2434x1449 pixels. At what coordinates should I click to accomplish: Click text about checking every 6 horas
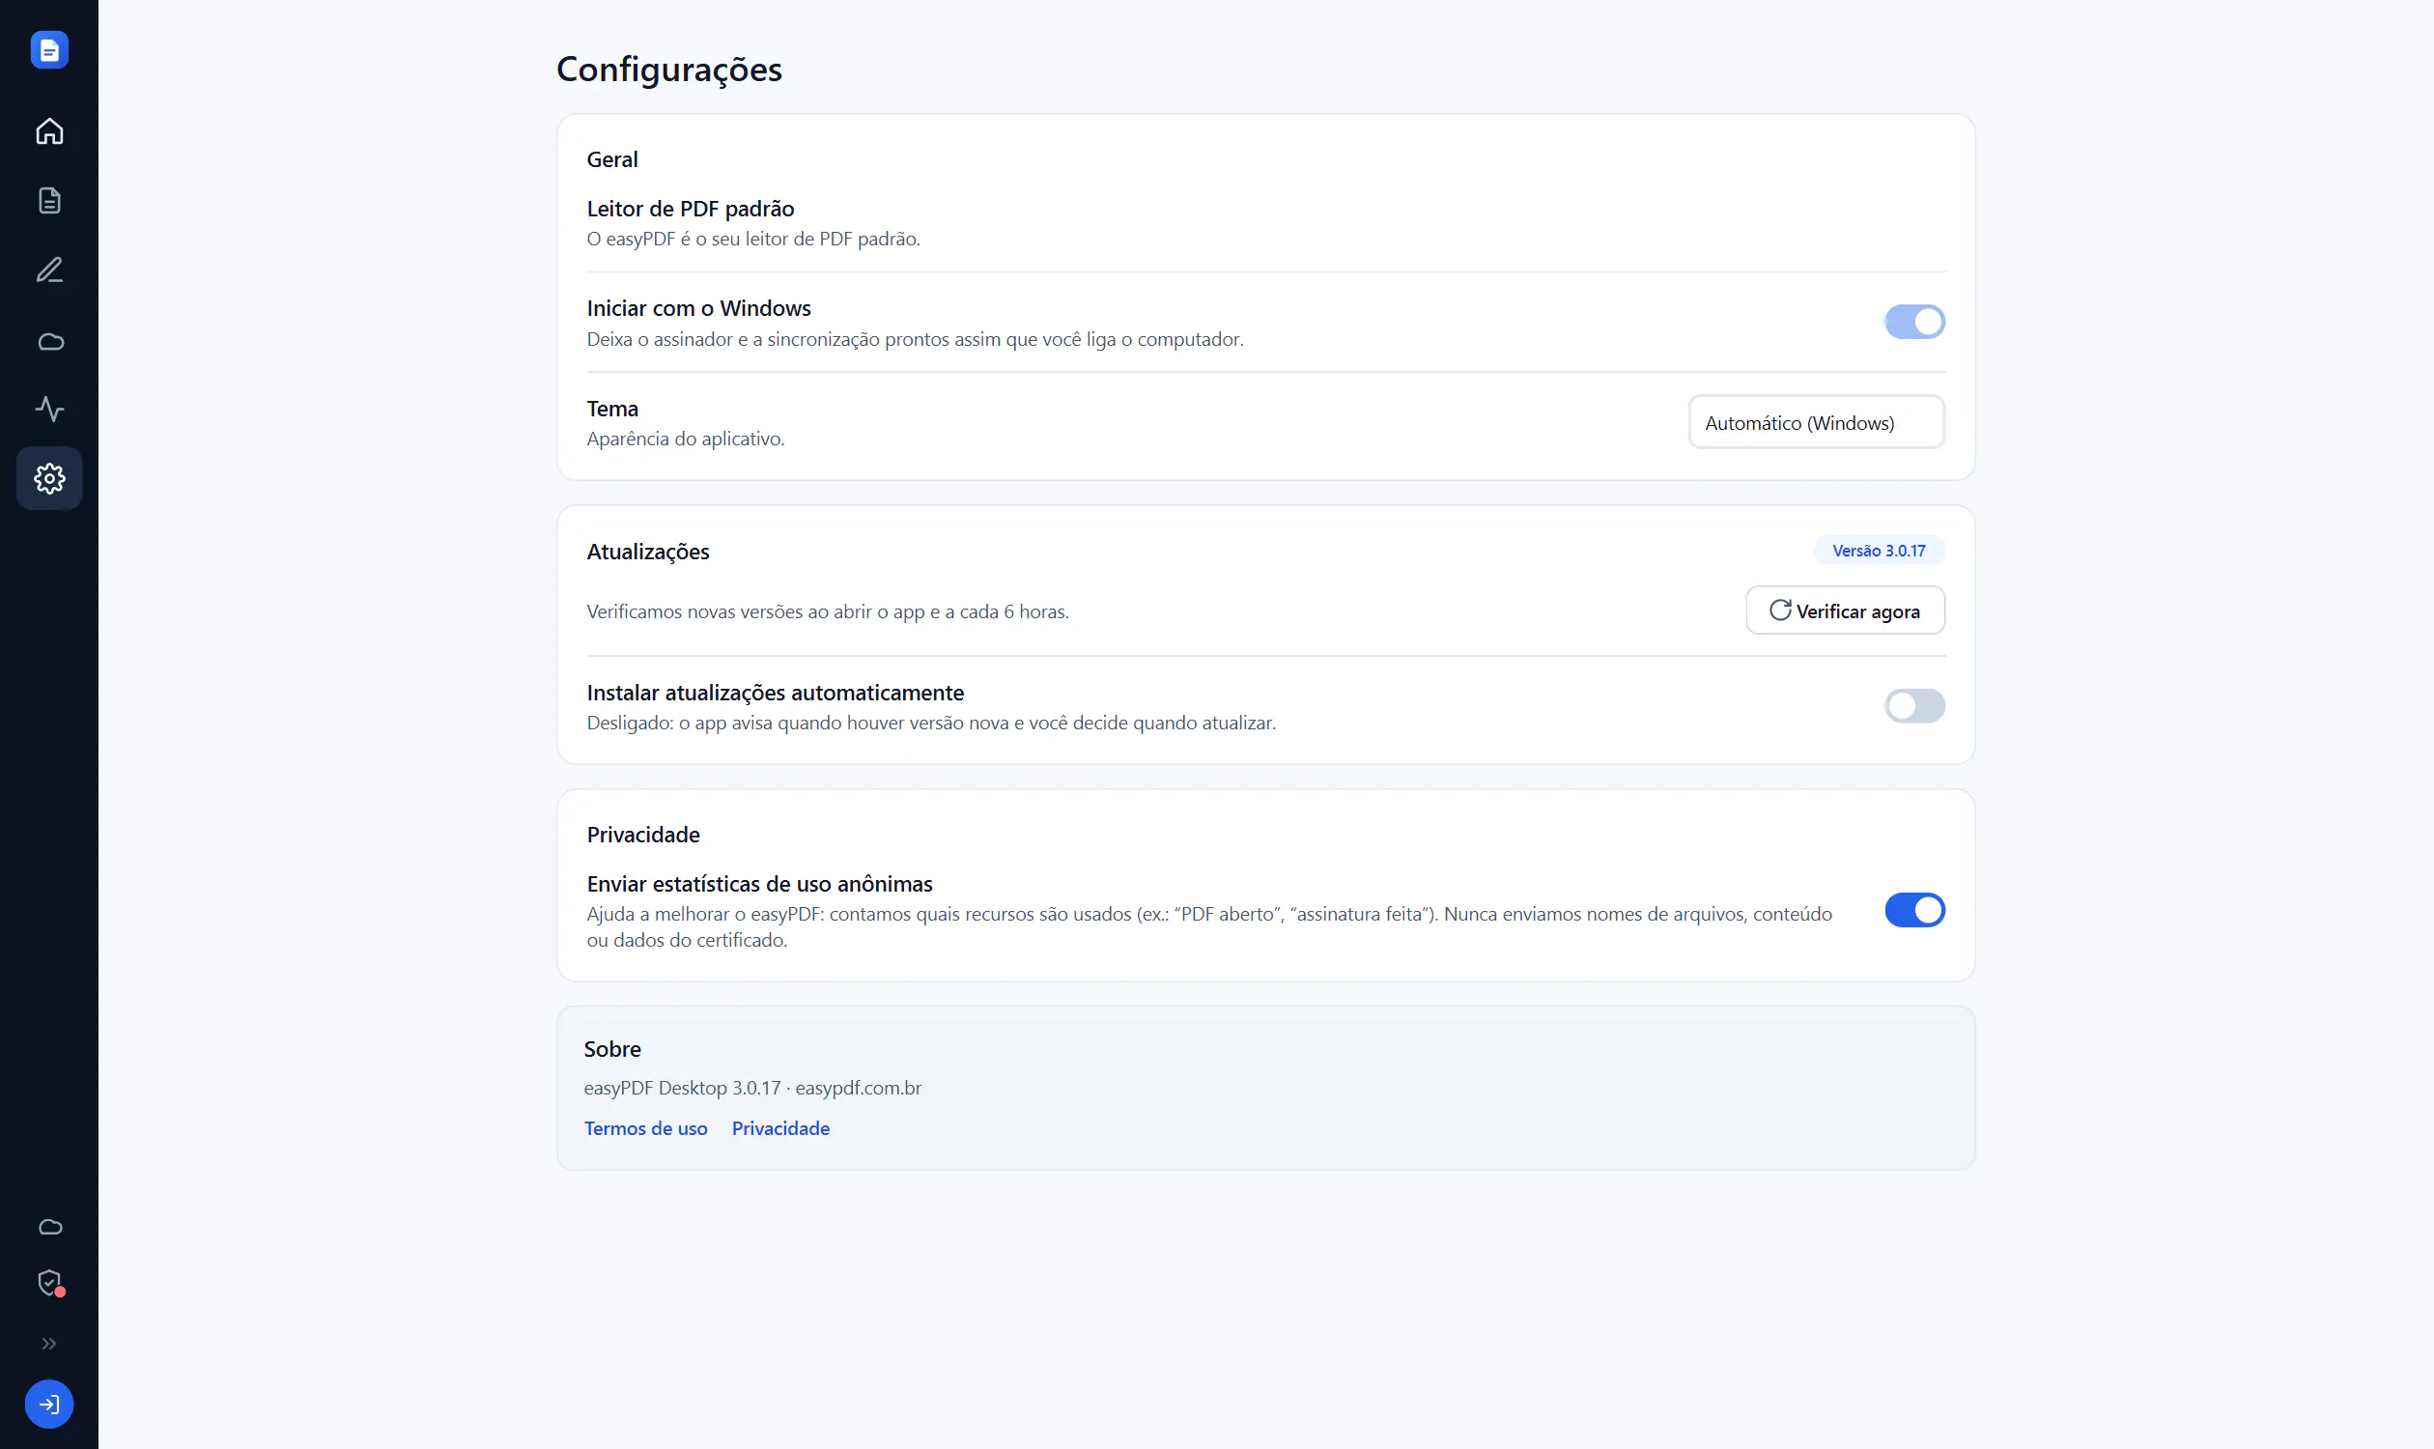click(827, 611)
